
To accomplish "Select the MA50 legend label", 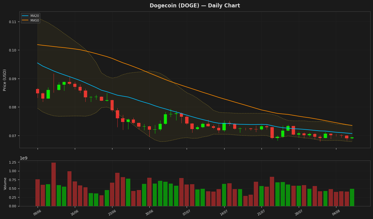I will coord(34,20).
